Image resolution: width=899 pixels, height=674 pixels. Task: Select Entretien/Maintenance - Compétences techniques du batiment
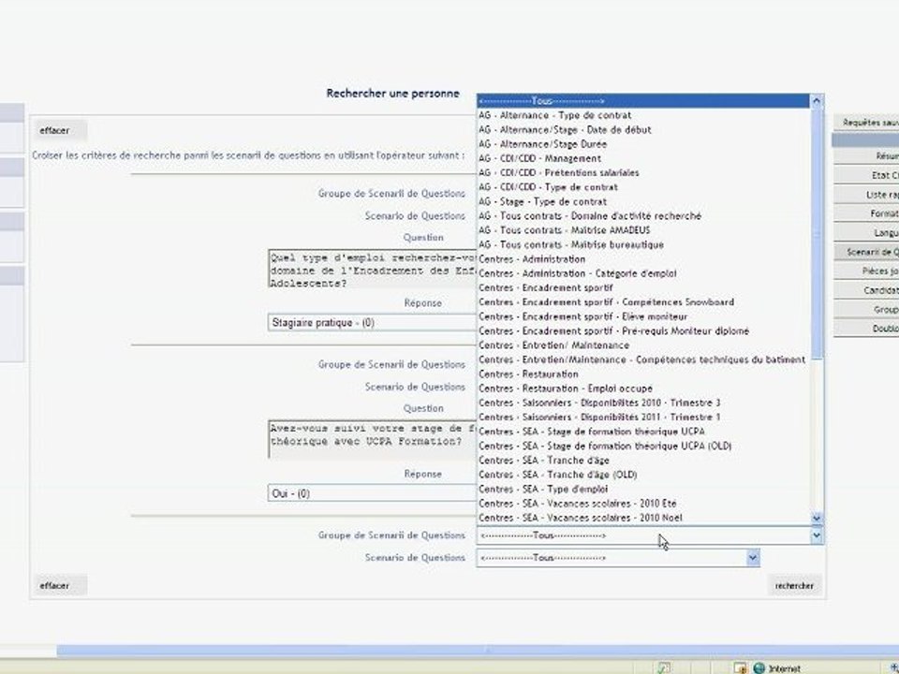pos(642,359)
